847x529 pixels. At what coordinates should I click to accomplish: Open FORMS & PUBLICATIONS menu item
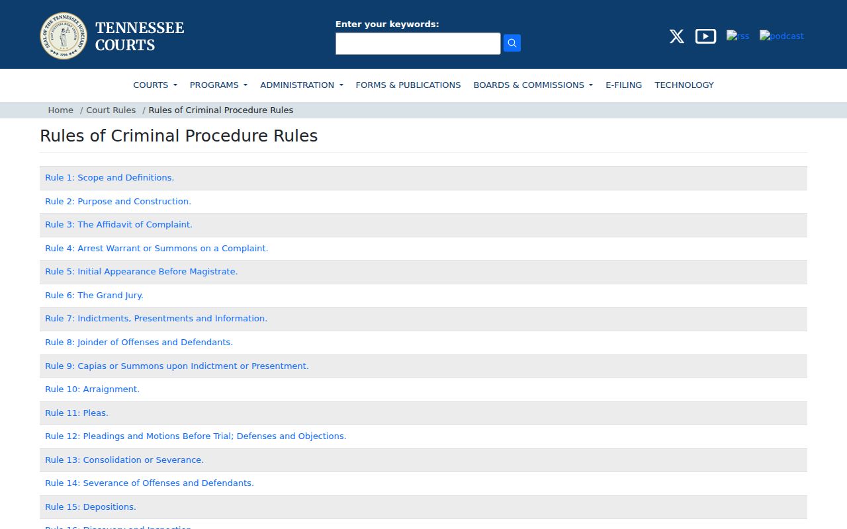[x=408, y=85]
